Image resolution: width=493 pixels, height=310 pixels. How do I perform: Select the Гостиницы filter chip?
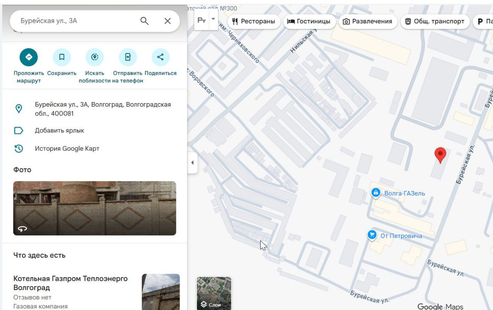309,22
